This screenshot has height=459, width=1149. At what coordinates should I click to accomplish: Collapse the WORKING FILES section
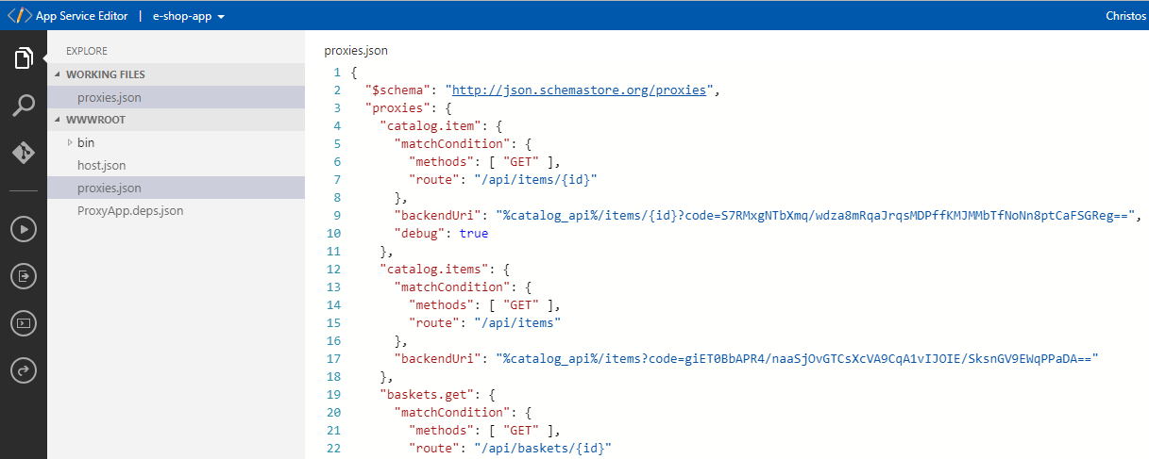tap(105, 74)
